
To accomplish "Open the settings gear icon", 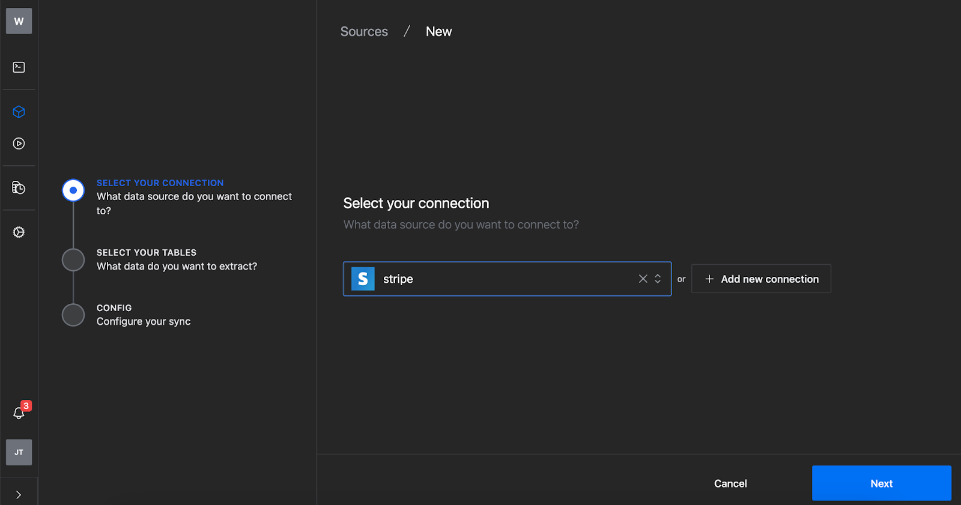I will click(19, 232).
